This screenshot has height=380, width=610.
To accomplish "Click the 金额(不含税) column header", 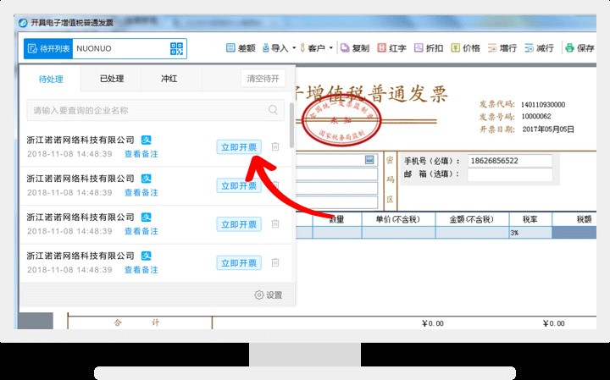I will tap(472, 219).
